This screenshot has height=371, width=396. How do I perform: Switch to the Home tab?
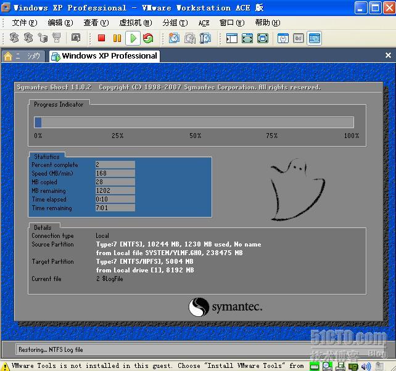tap(23, 56)
